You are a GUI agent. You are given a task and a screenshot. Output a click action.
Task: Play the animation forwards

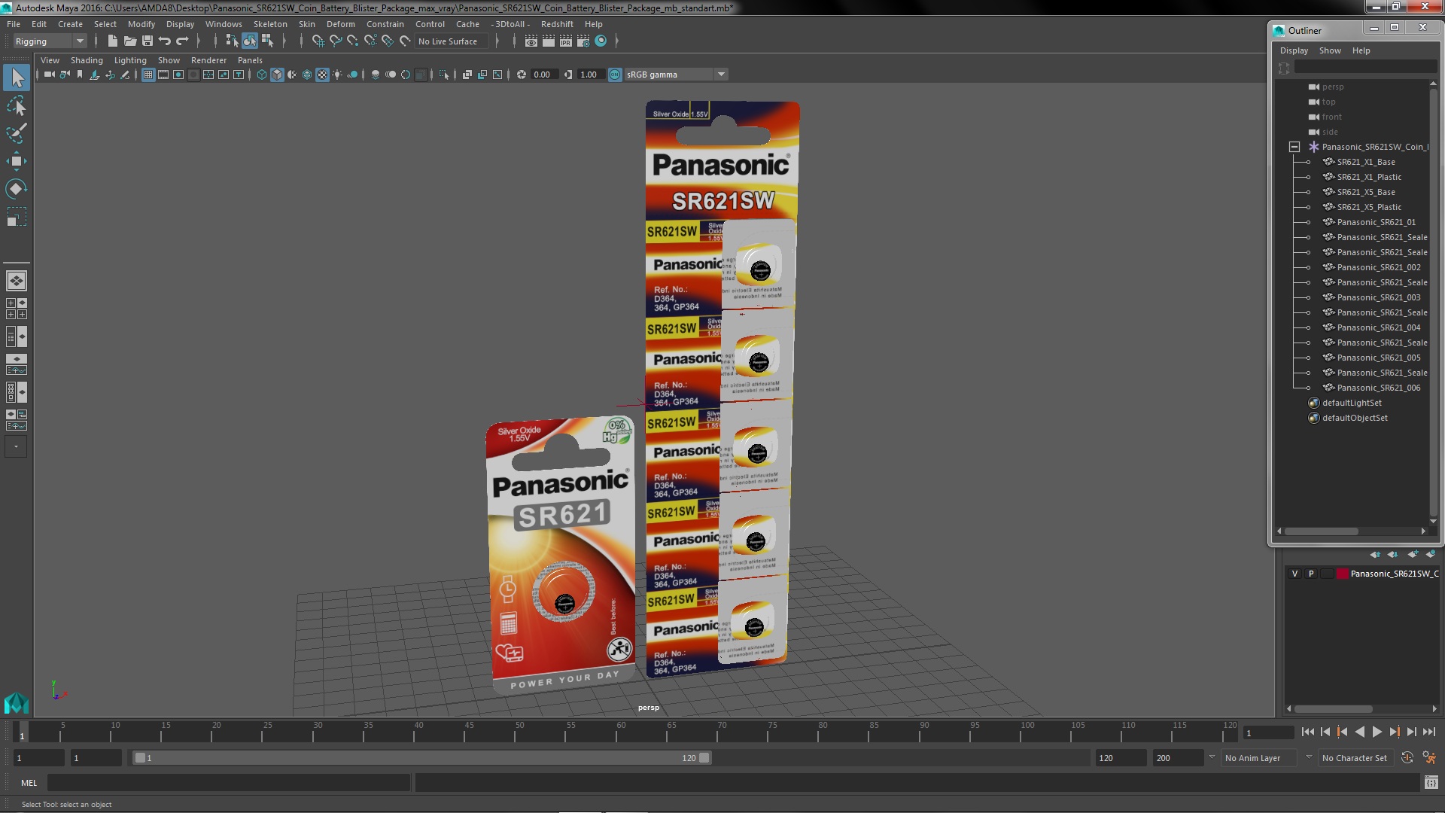coord(1377,732)
